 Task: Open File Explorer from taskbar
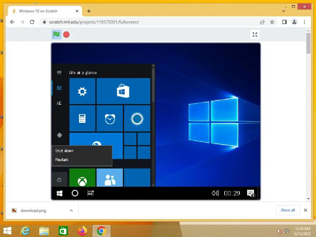[44, 231]
